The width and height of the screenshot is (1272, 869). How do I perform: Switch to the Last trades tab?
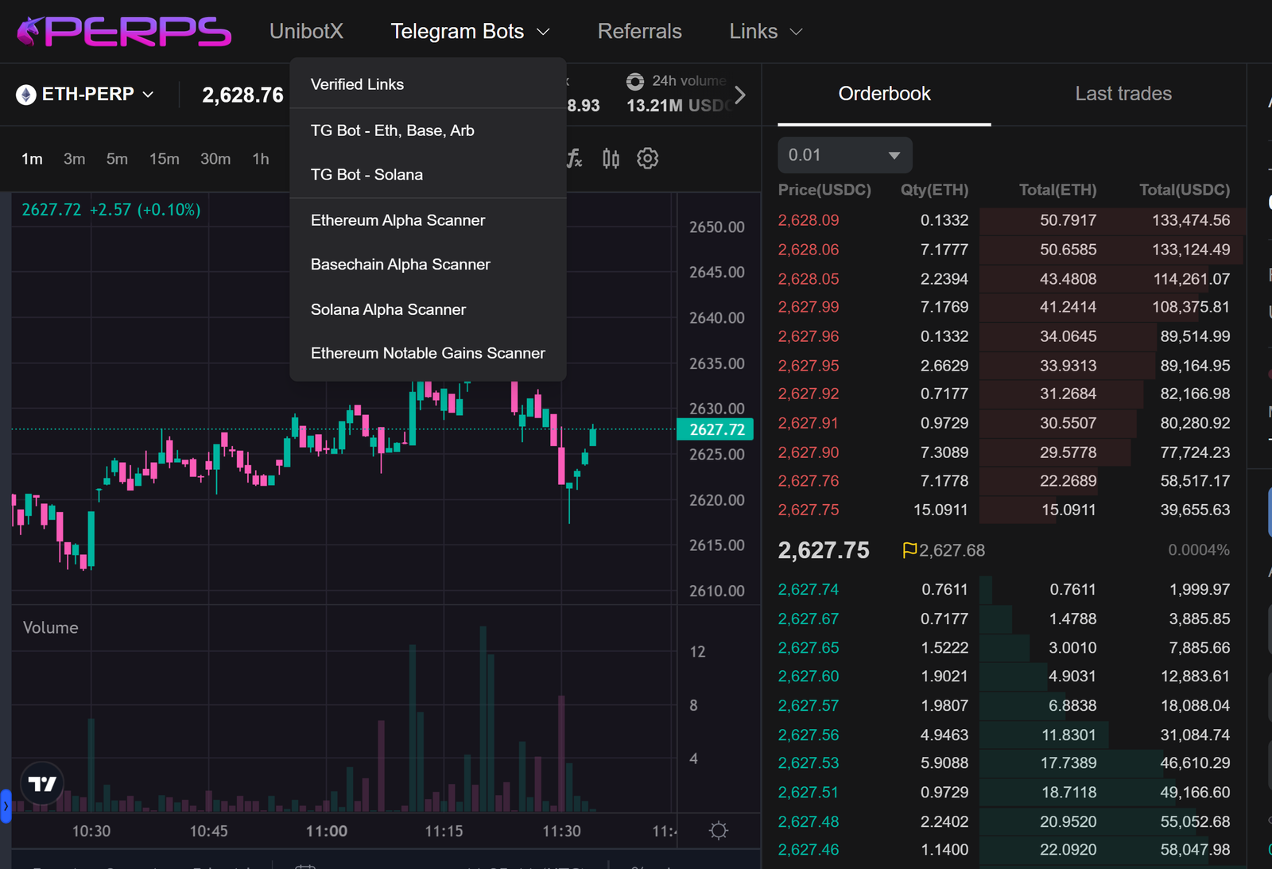pyautogui.click(x=1123, y=94)
